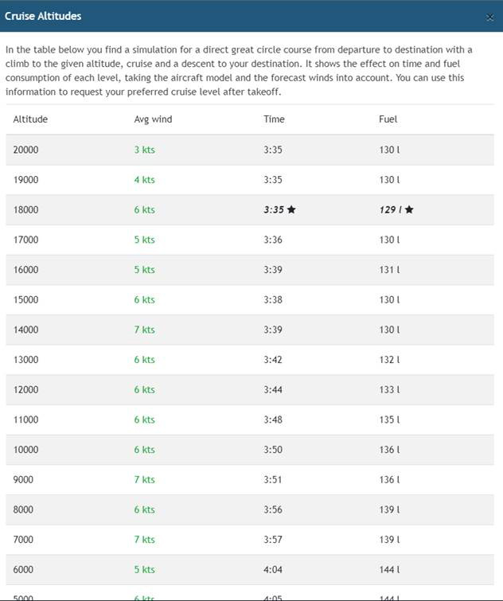Select the 11000 altitude row
The image size is (503, 601).
click(25, 420)
